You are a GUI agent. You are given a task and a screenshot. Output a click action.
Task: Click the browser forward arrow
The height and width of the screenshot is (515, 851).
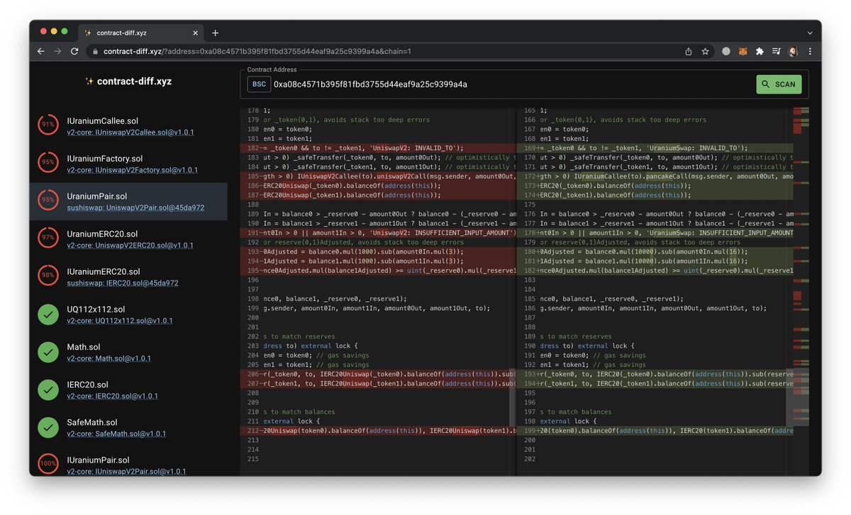click(x=57, y=52)
